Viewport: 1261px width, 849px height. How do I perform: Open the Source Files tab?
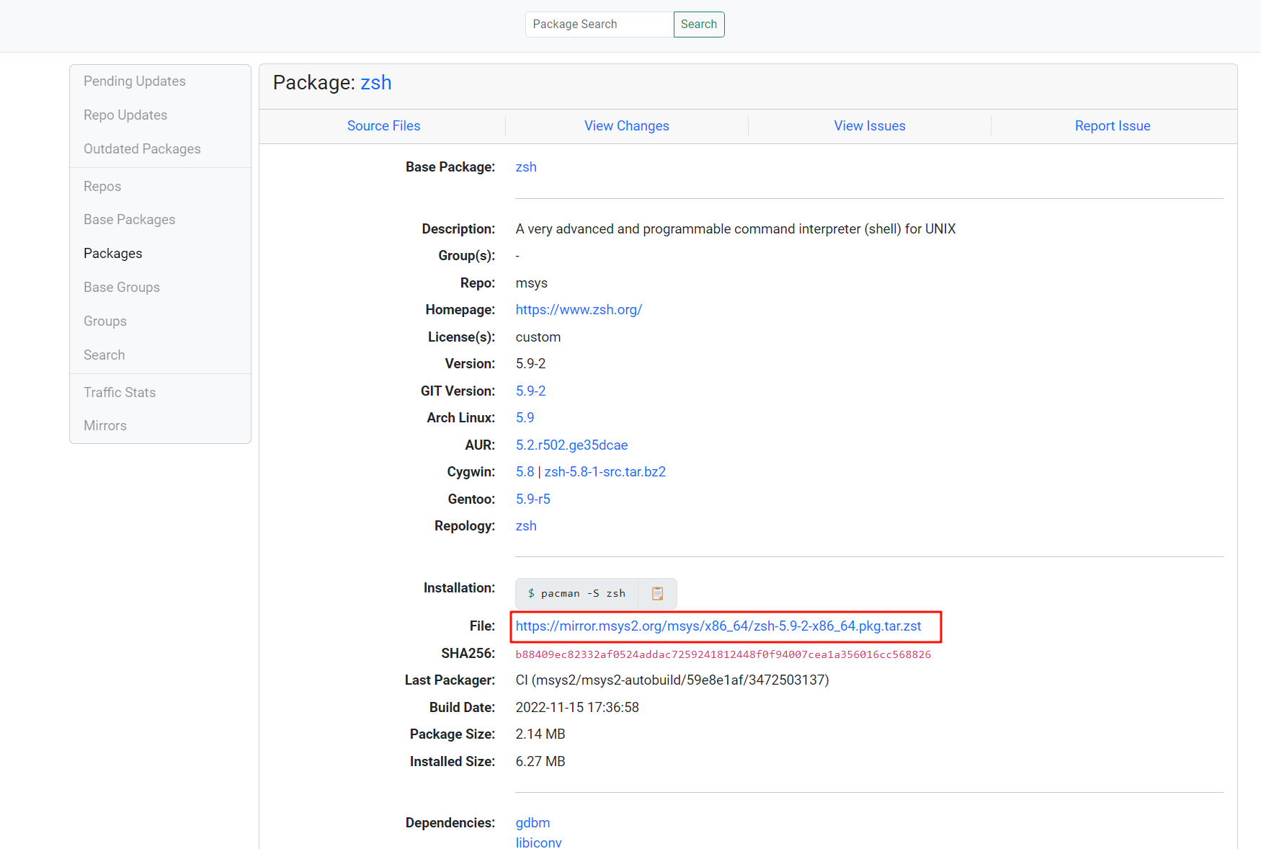[383, 126]
